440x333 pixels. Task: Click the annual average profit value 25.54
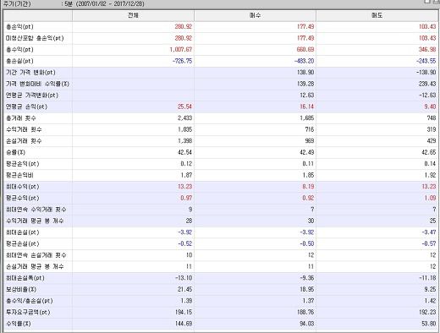pyautogui.click(x=184, y=106)
